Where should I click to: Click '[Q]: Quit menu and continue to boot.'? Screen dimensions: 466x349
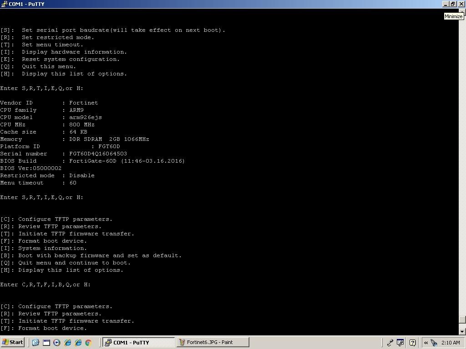click(x=65, y=263)
